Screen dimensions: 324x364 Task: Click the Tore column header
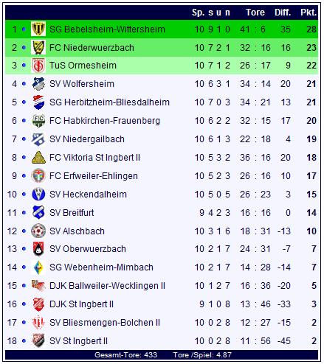(x=255, y=13)
